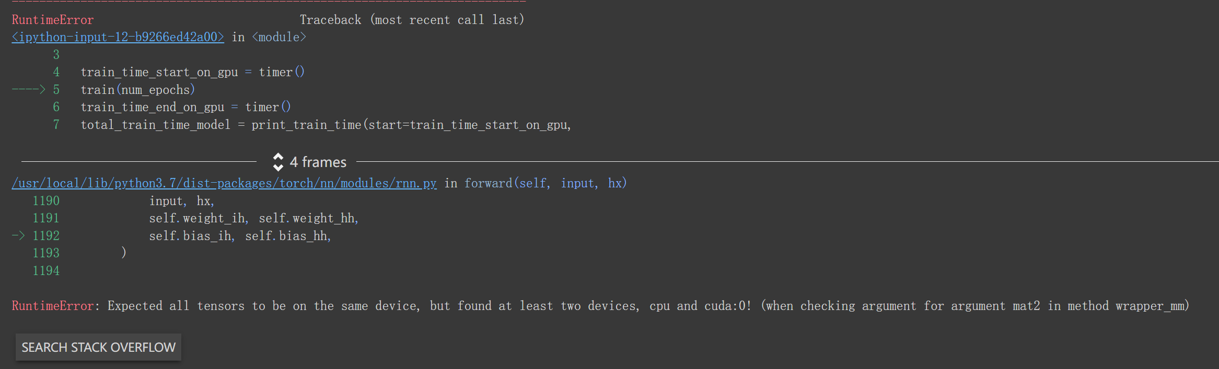Click the red RuntimeError heading at top

52,20
